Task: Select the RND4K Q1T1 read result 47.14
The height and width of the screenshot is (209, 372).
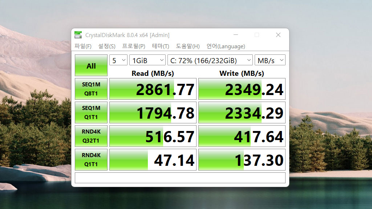Action: point(153,160)
